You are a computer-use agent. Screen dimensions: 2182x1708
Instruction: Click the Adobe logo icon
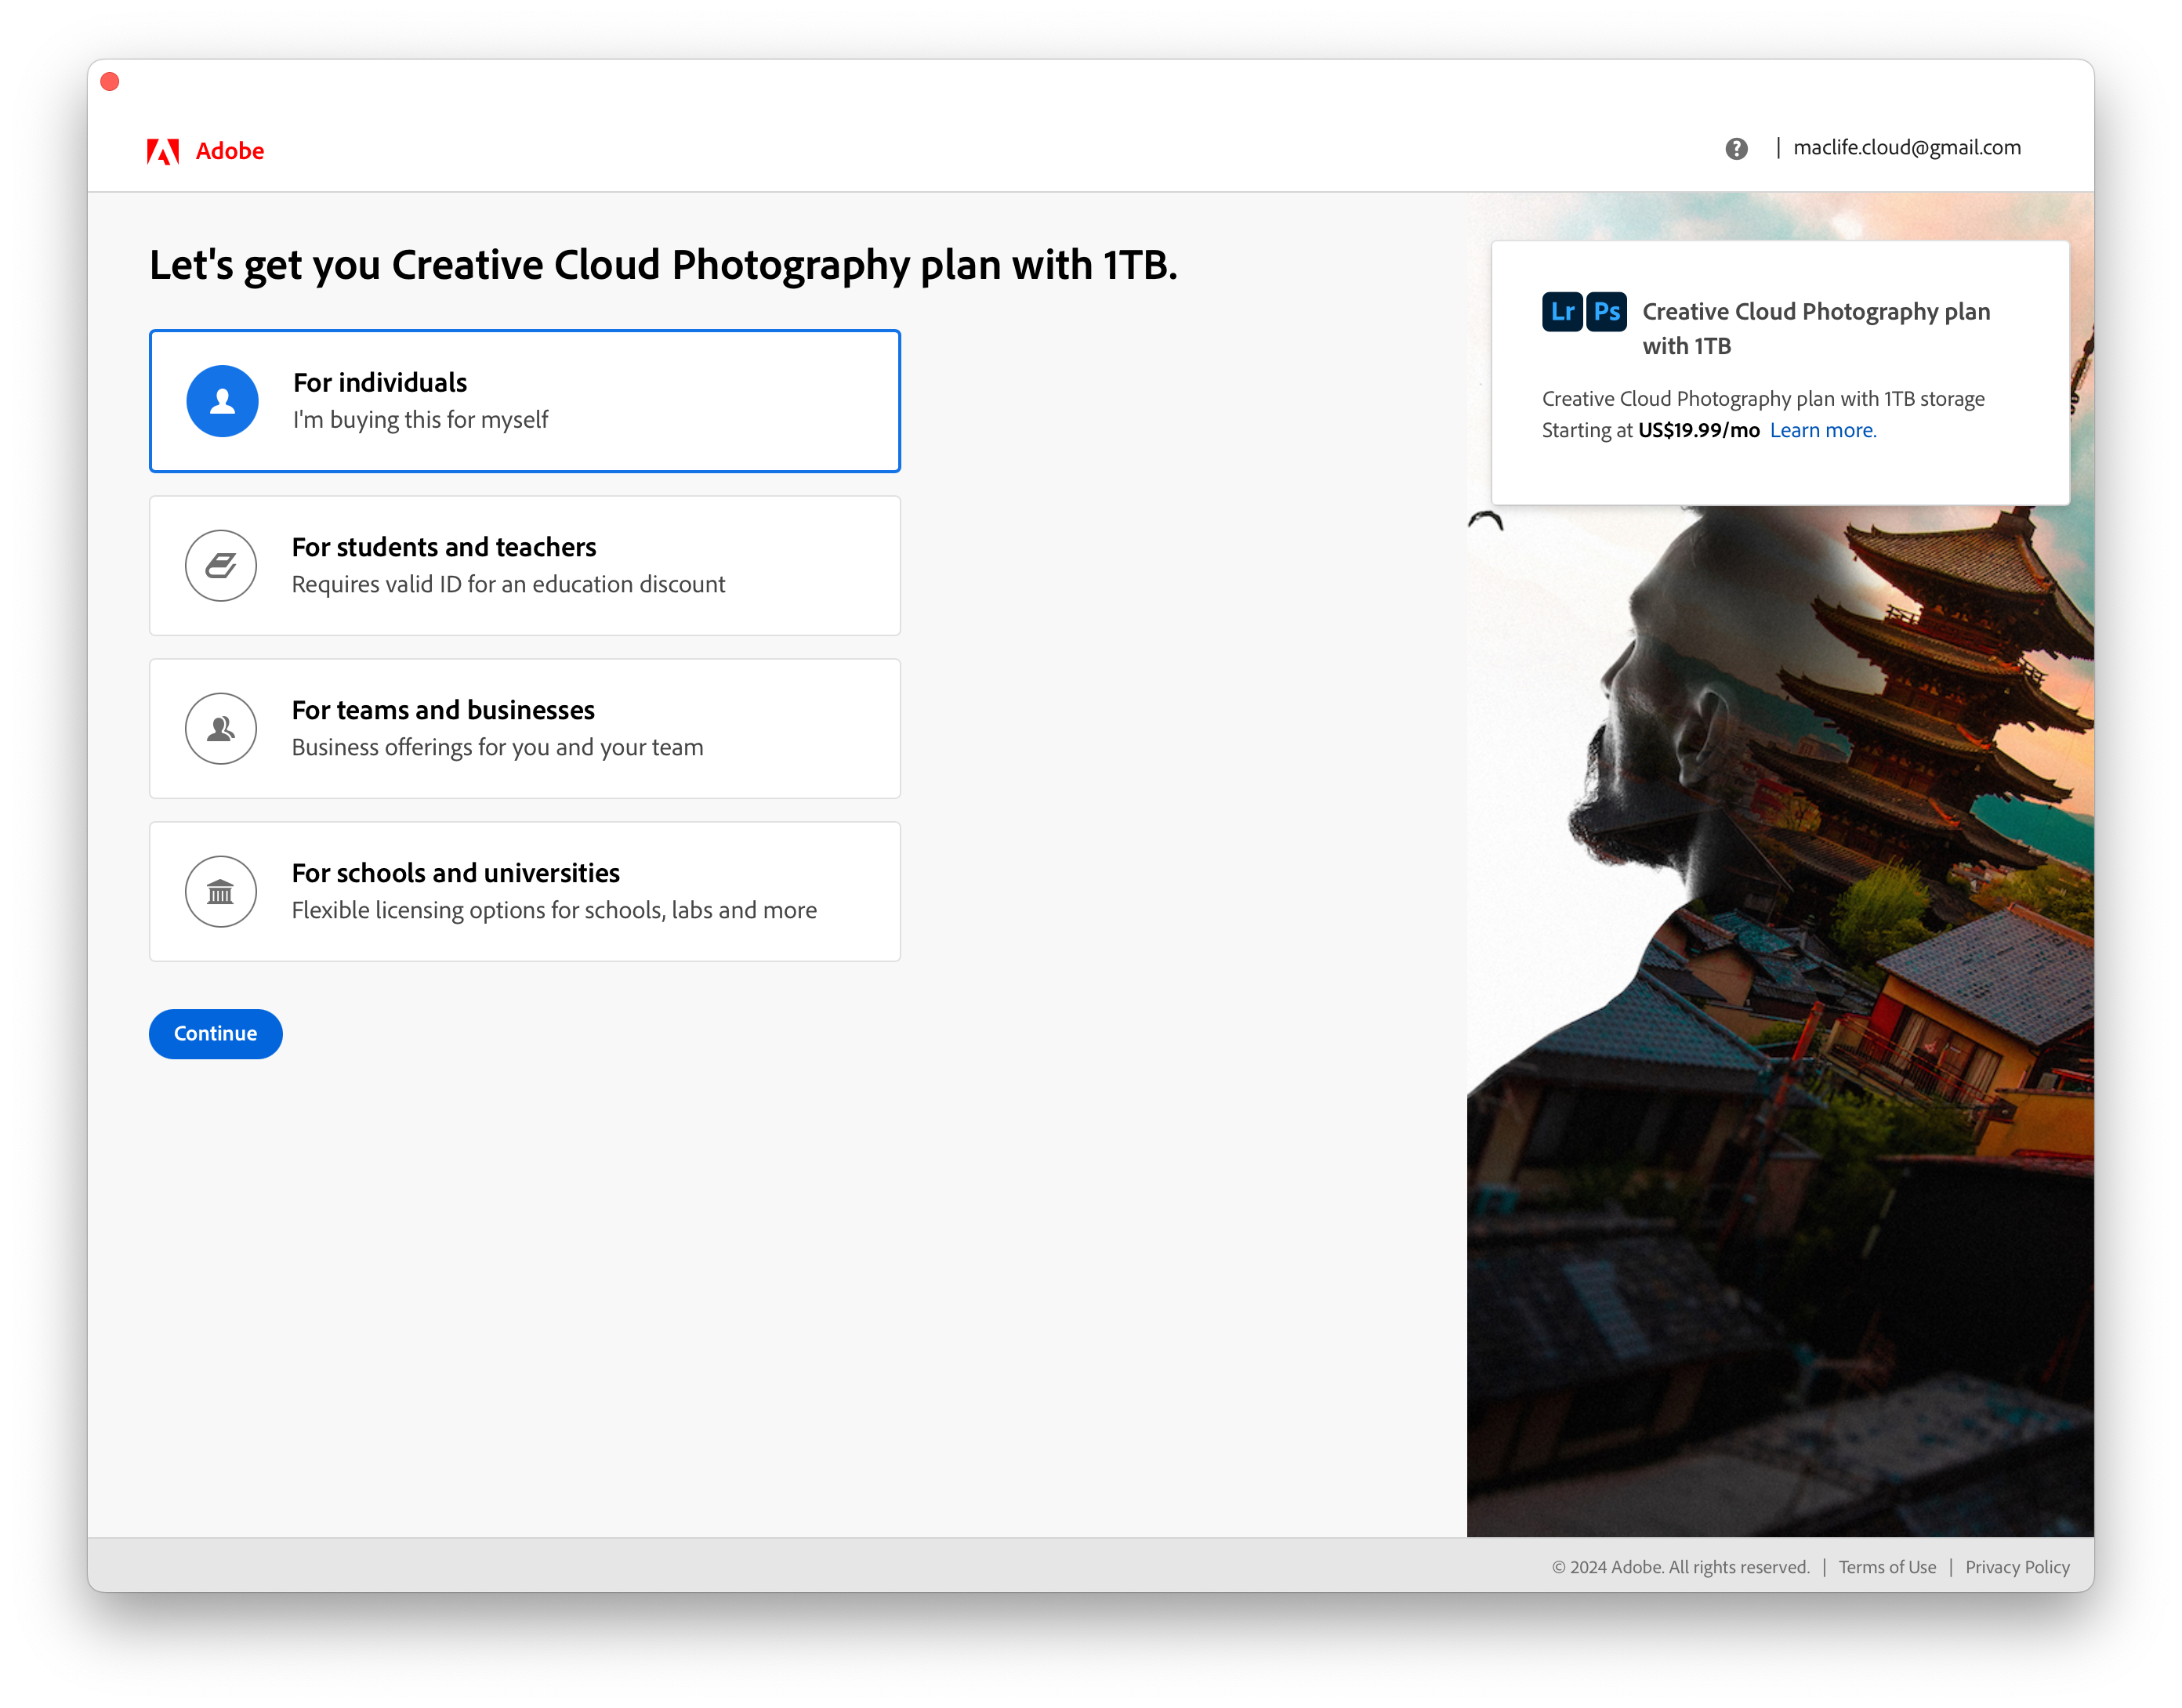coord(163,151)
